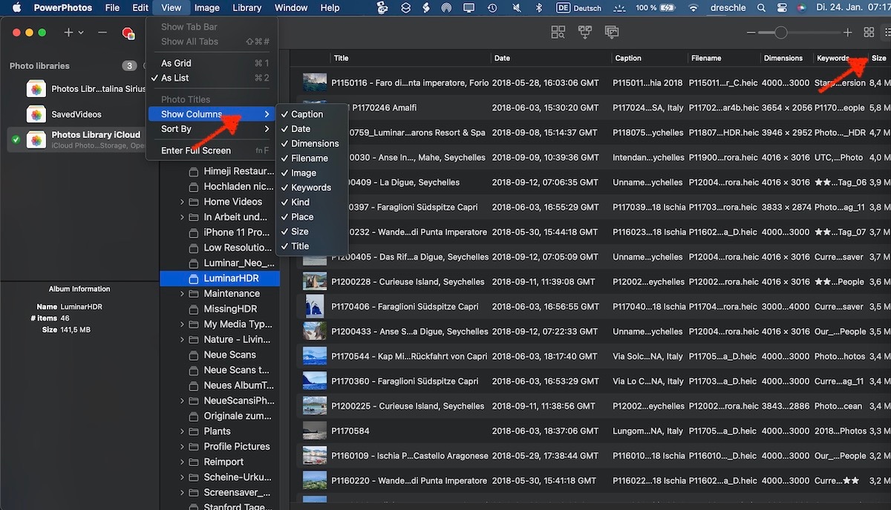Choose As Grid from the View menu
Image resolution: width=891 pixels, height=510 pixels.
pyautogui.click(x=176, y=63)
